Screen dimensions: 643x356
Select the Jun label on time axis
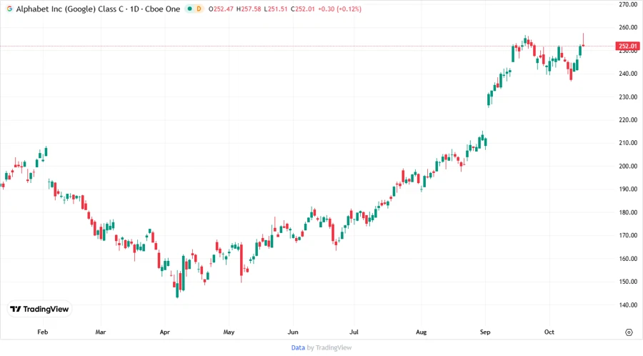pyautogui.click(x=293, y=332)
